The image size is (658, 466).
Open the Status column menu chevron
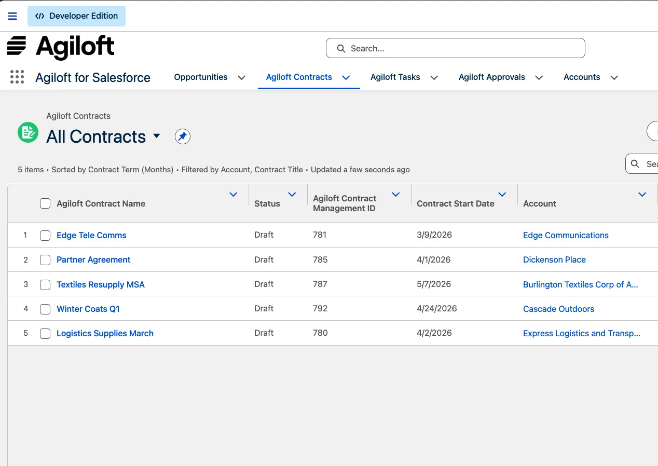pyautogui.click(x=292, y=195)
